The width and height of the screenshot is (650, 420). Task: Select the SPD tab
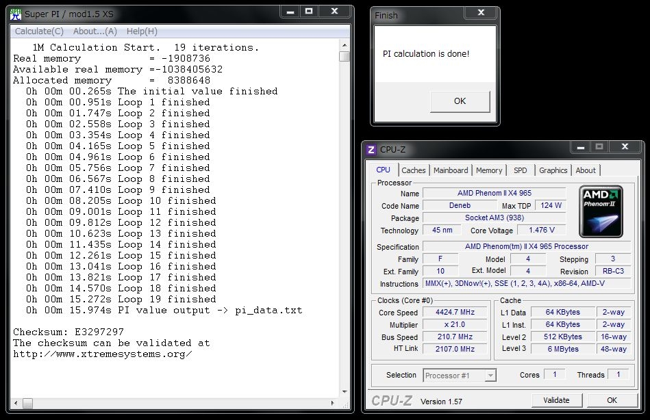pyautogui.click(x=521, y=170)
